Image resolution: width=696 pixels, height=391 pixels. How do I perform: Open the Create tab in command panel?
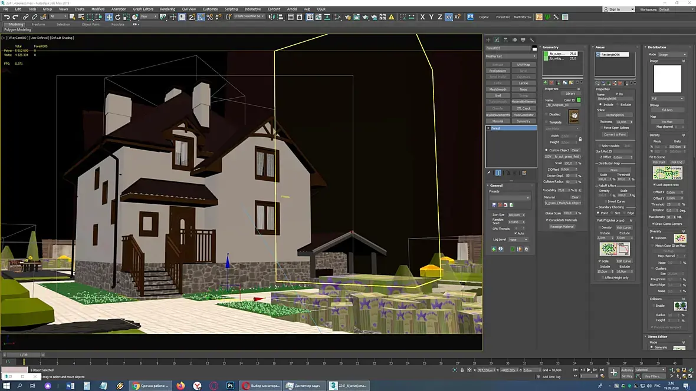click(x=488, y=40)
